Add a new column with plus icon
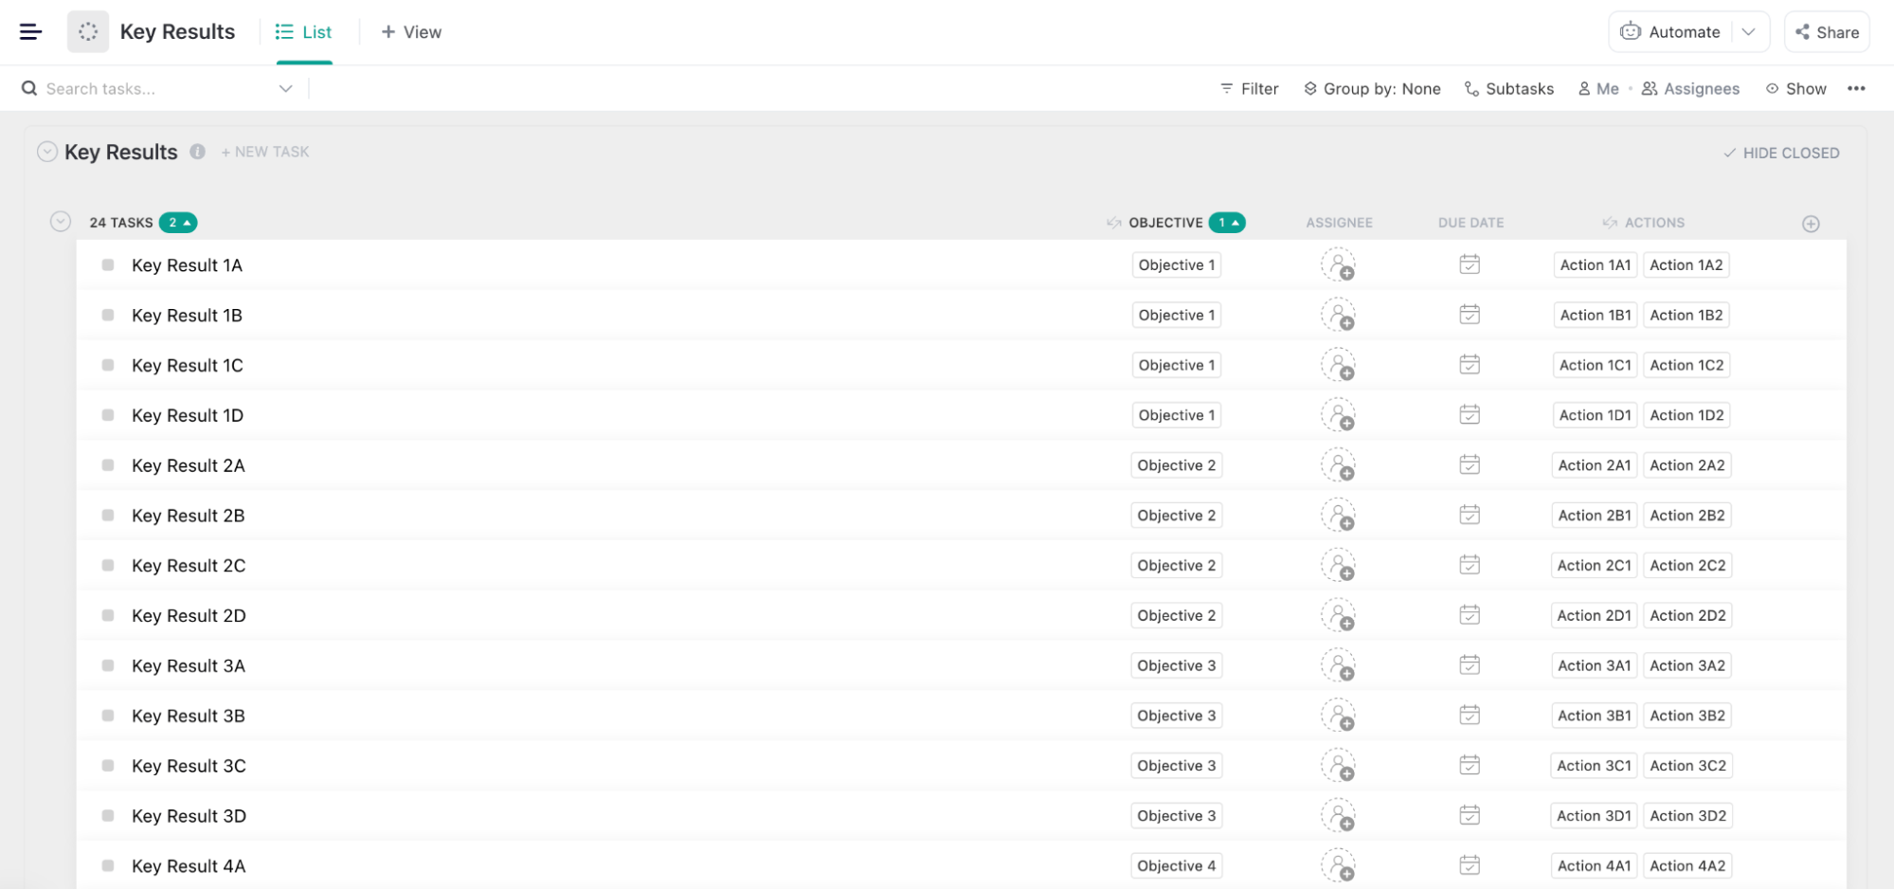This screenshot has width=1894, height=890. 1811,224
